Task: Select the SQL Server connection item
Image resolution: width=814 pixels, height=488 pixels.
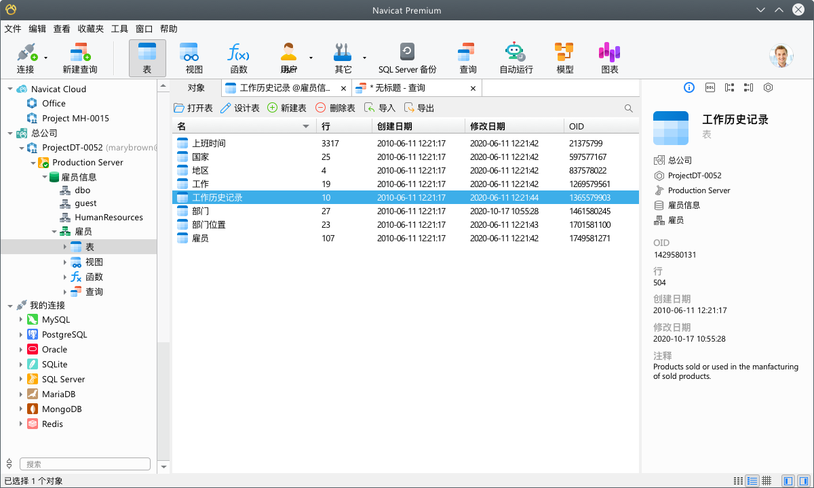Action: click(63, 380)
